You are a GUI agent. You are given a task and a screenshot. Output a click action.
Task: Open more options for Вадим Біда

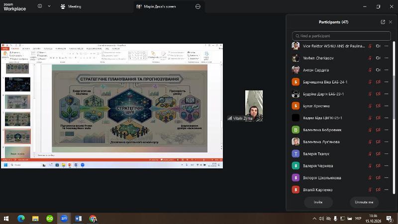[x=387, y=118]
